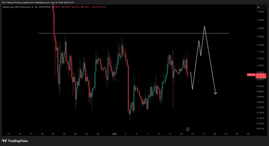The height and width of the screenshot is (146, 269).
Task: Click the 6.820% price axis label
Action: pos(260,102)
